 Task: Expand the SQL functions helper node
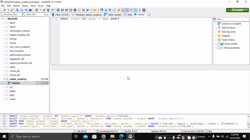(216, 28)
